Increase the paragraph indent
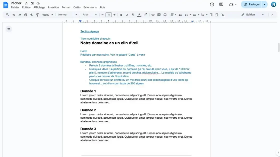 (x=217, y=15)
